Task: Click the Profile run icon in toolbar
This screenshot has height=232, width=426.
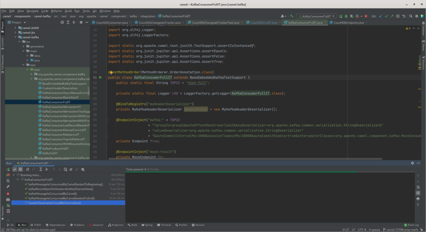Action: (x=357, y=16)
